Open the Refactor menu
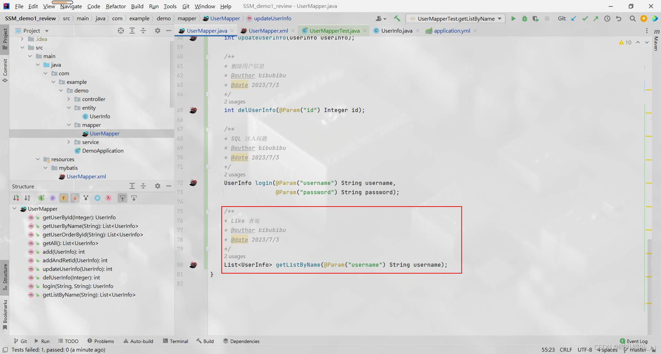 click(116, 6)
